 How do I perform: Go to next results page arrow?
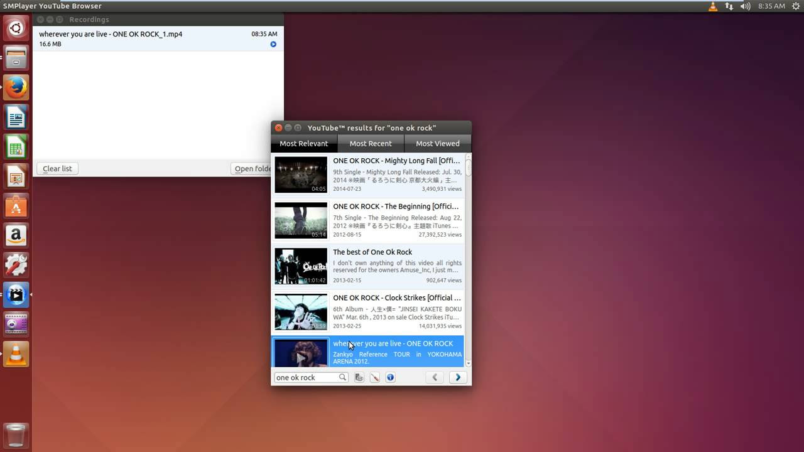pos(458,377)
